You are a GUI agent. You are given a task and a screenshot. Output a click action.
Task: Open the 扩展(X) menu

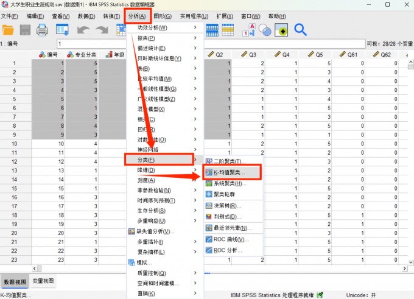(225, 16)
